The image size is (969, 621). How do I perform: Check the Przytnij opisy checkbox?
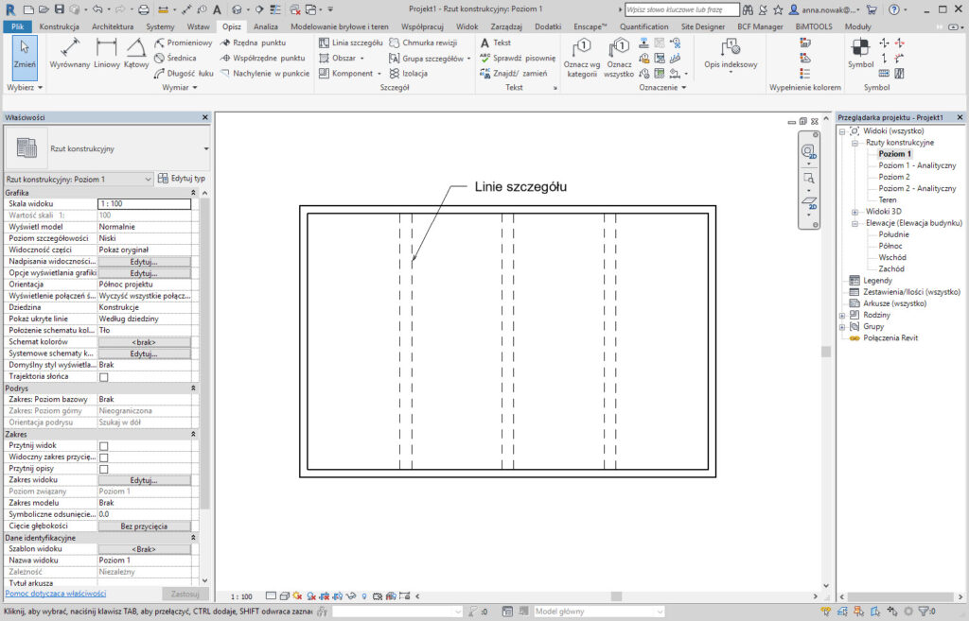coord(103,469)
